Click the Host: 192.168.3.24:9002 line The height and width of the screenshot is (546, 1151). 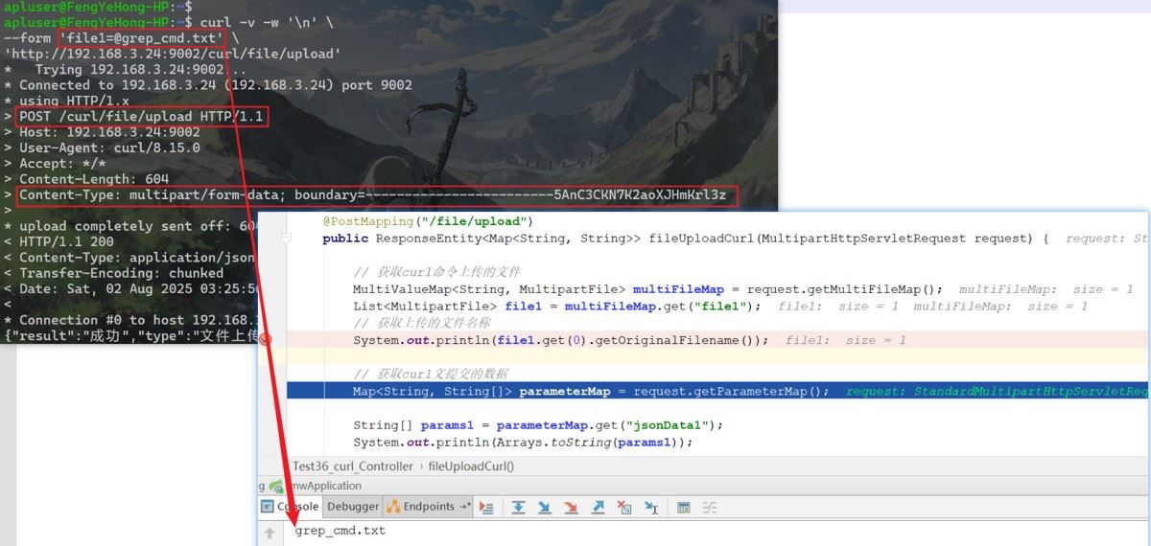pos(102,132)
